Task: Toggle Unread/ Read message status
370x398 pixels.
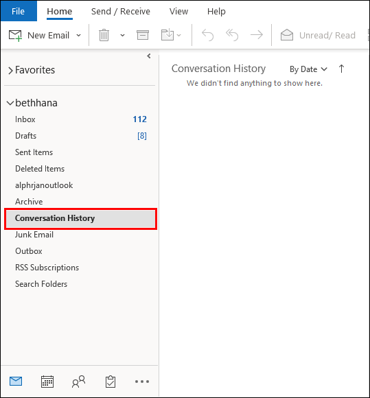Action: (x=318, y=35)
